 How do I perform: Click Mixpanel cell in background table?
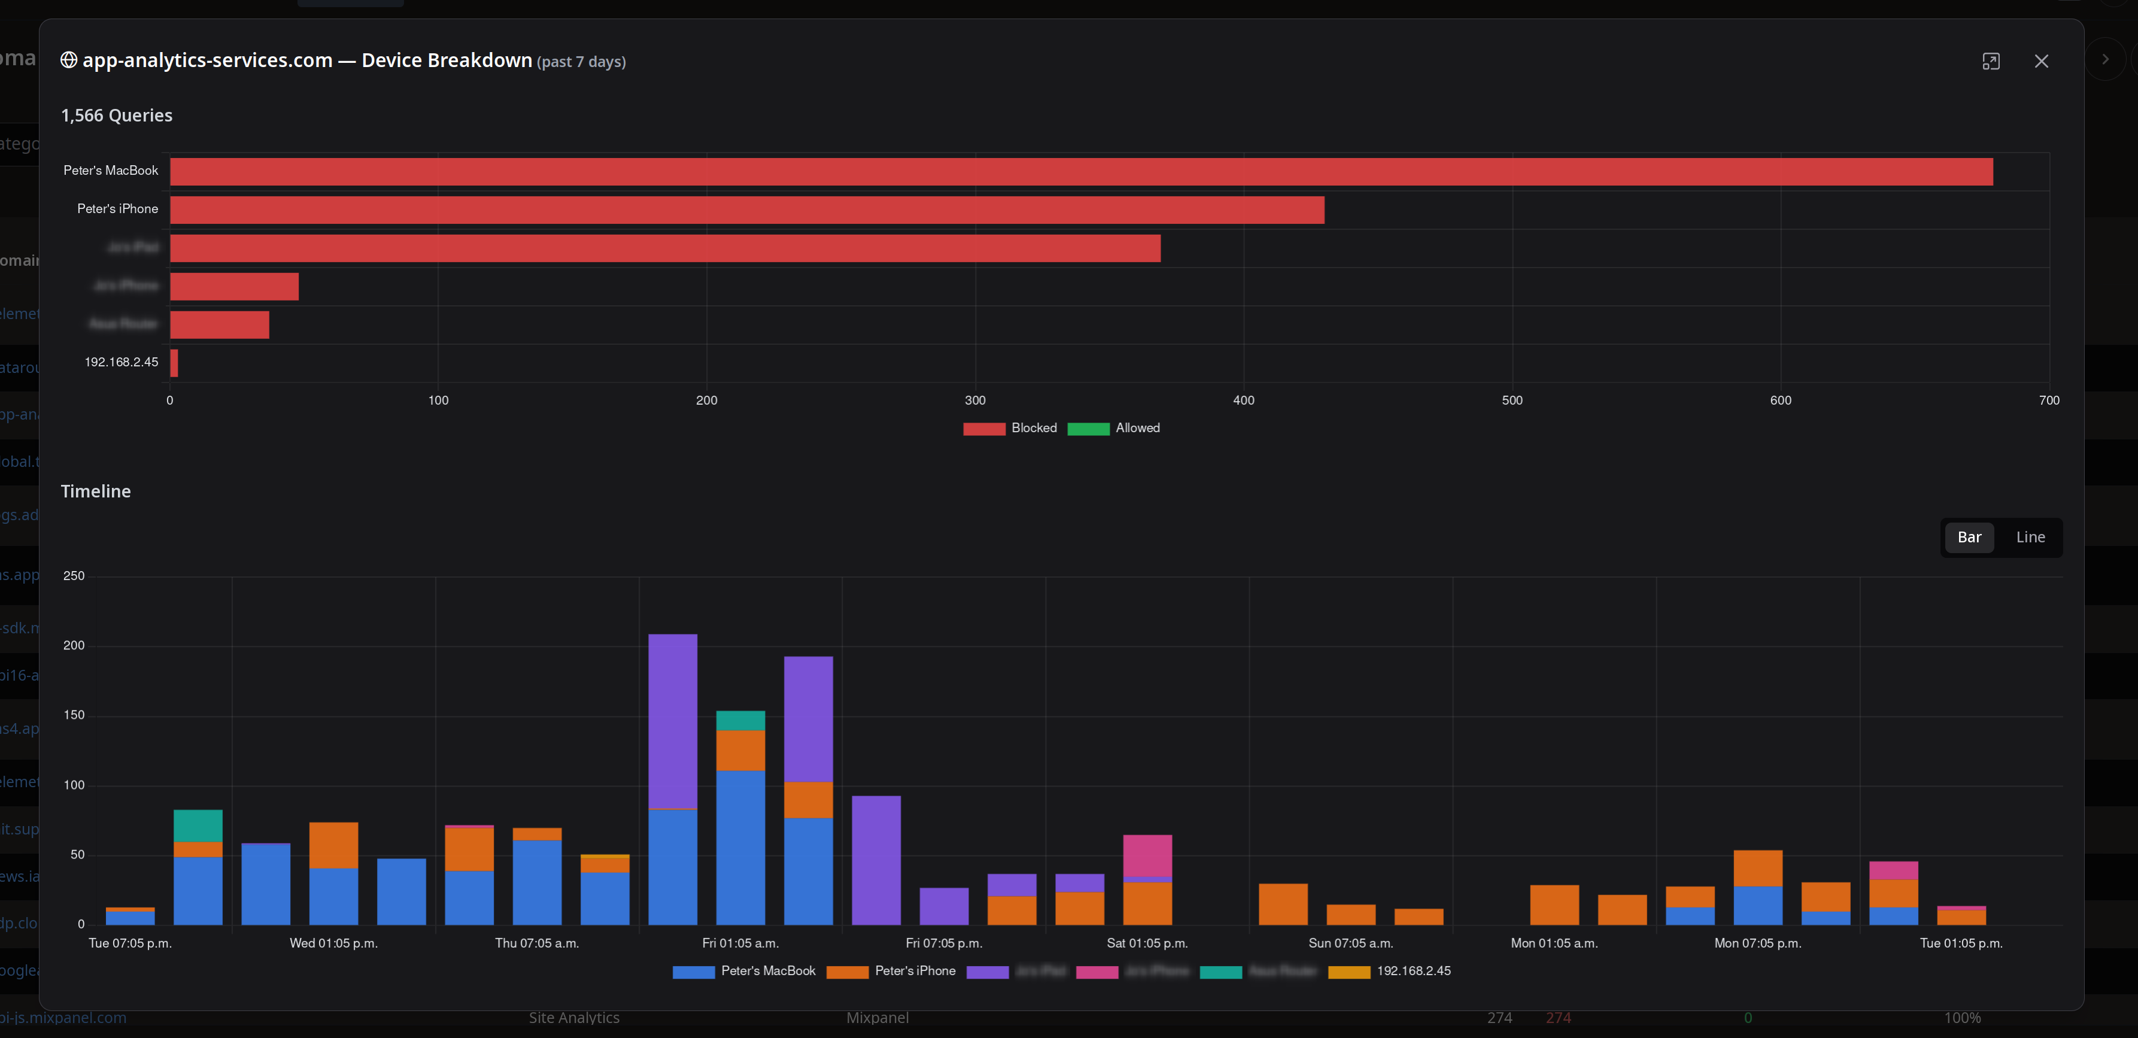pos(877,1018)
